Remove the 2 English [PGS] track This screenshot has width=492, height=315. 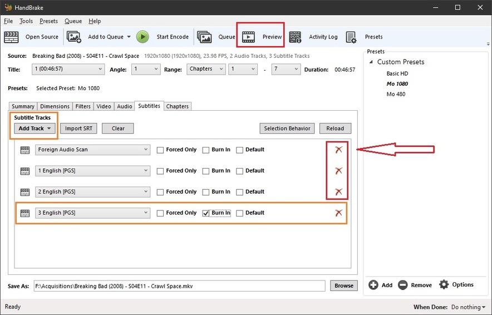point(338,191)
